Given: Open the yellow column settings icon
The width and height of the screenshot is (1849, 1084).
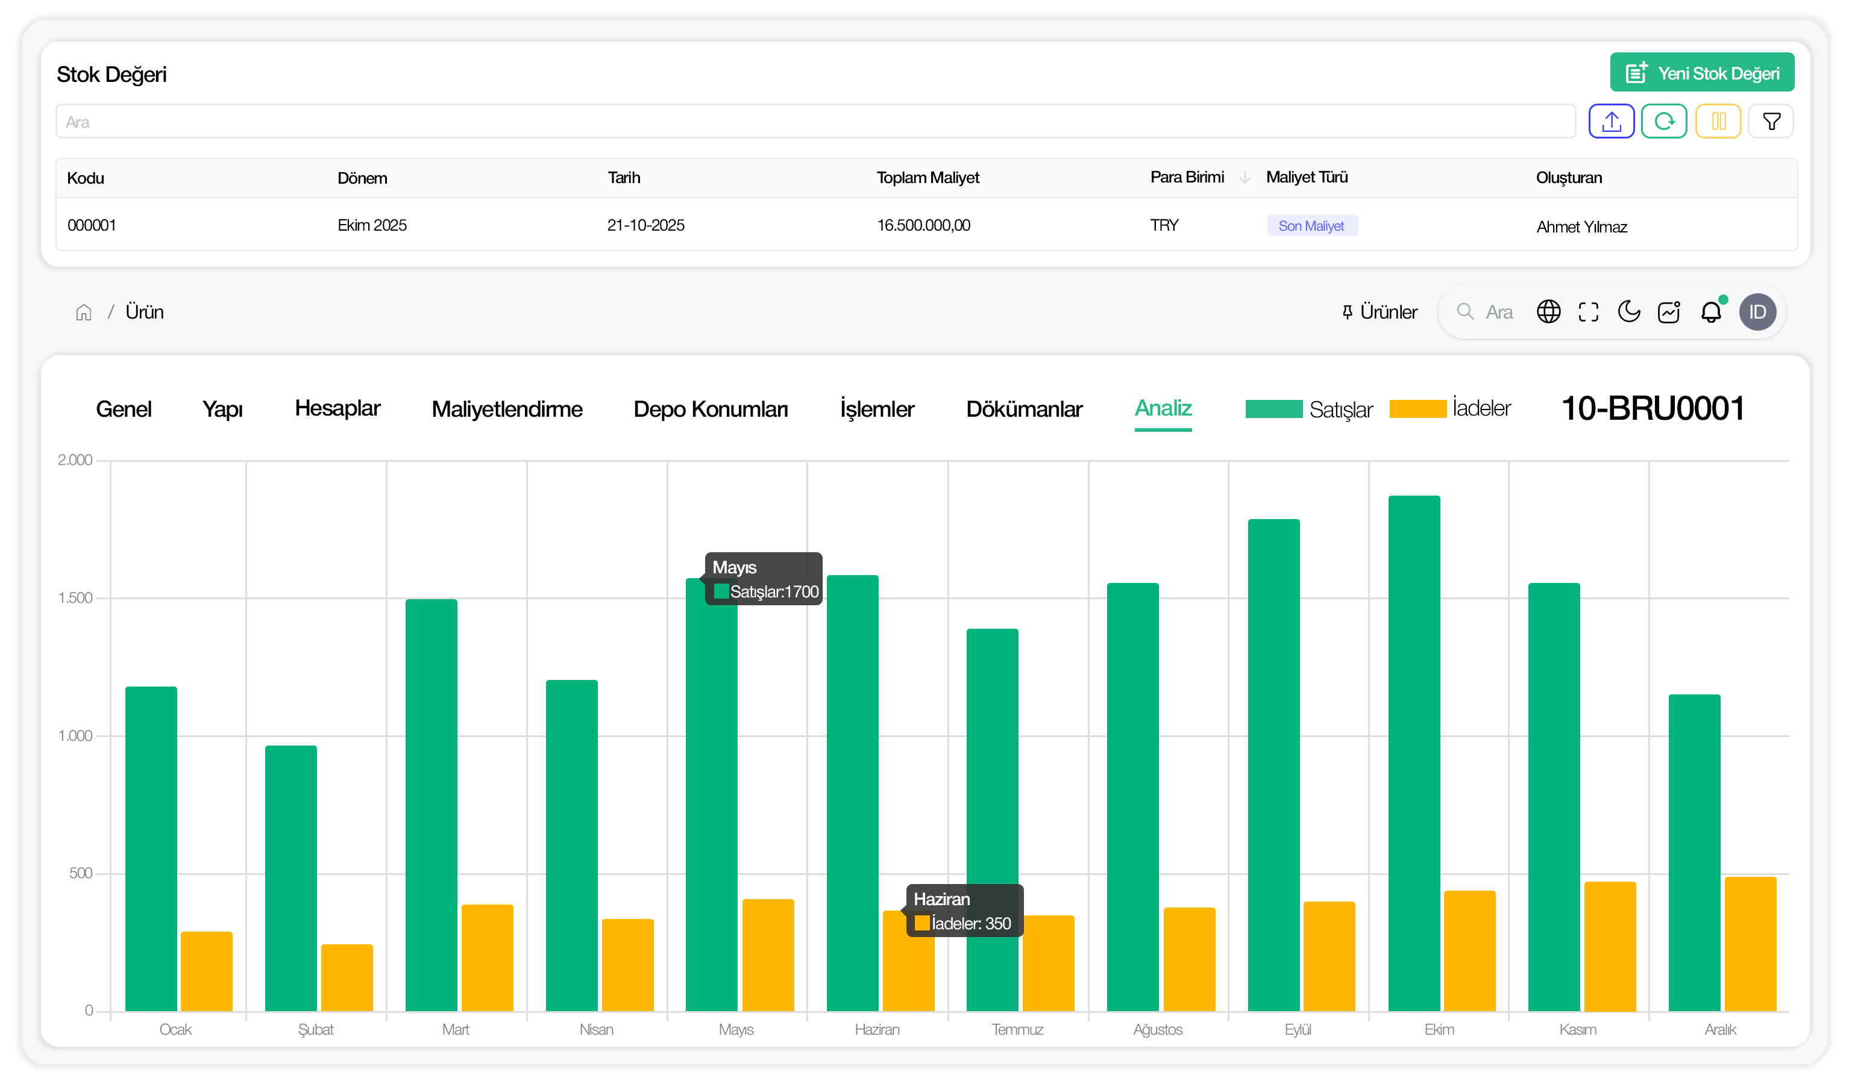Looking at the screenshot, I should (x=1718, y=121).
